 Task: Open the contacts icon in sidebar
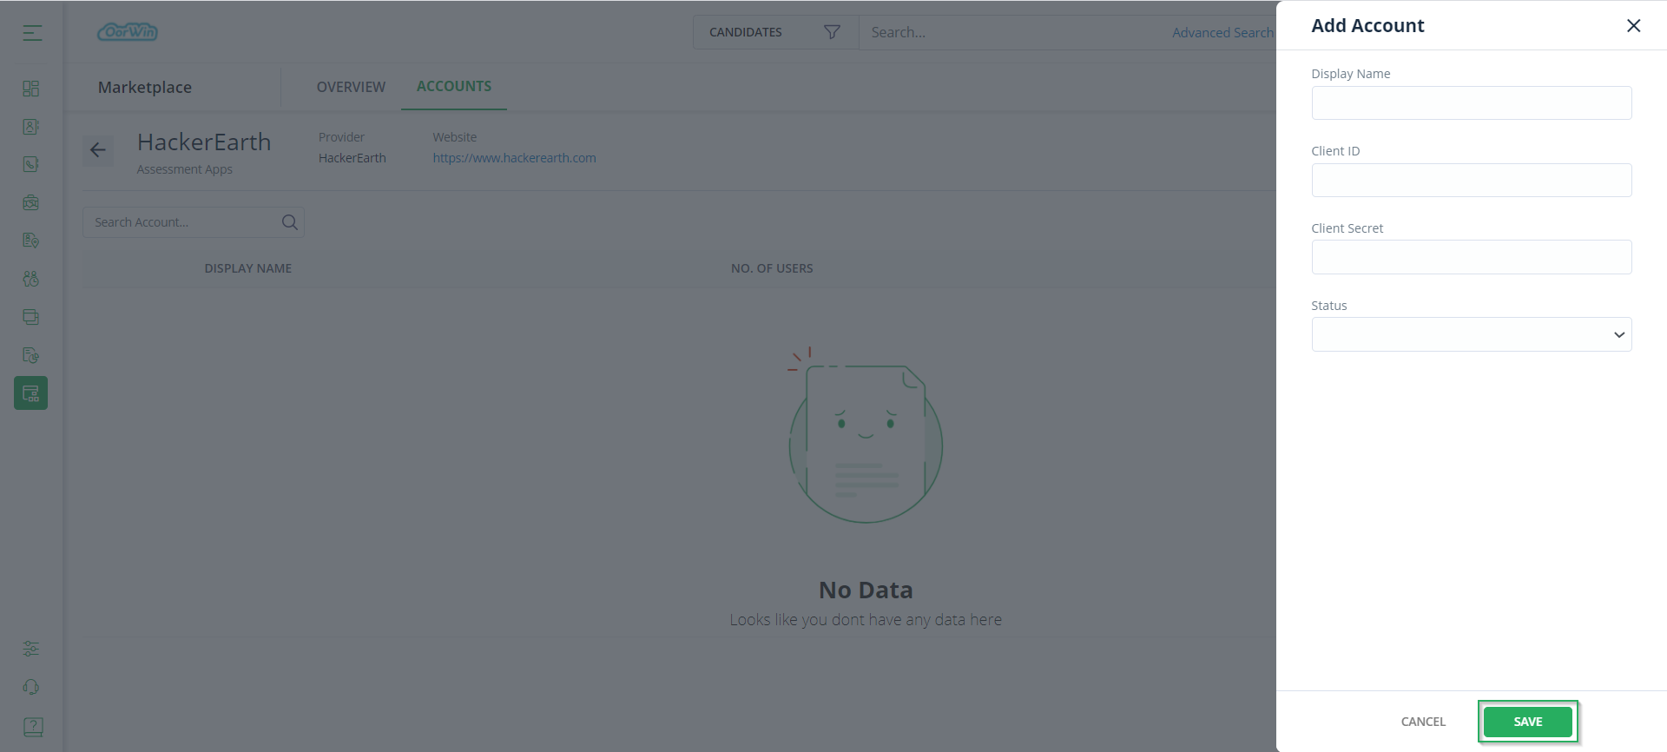(31, 127)
